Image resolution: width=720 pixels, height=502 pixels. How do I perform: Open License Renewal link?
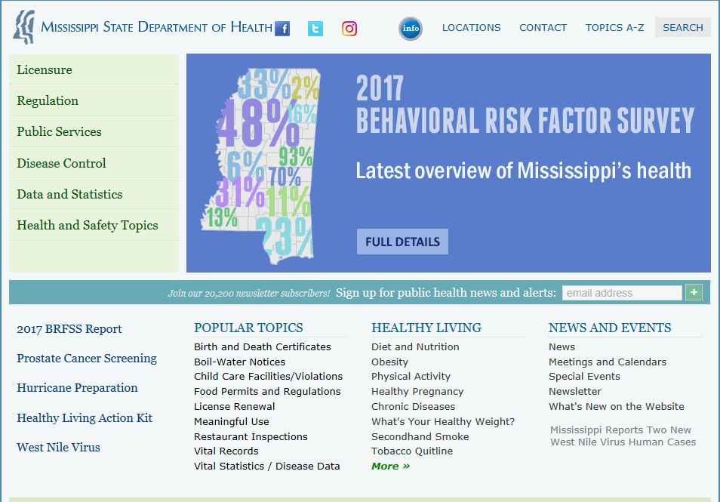pos(234,406)
